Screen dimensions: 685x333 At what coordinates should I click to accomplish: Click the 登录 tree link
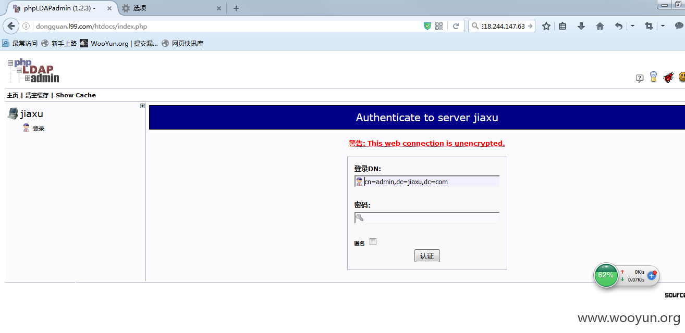coord(39,129)
